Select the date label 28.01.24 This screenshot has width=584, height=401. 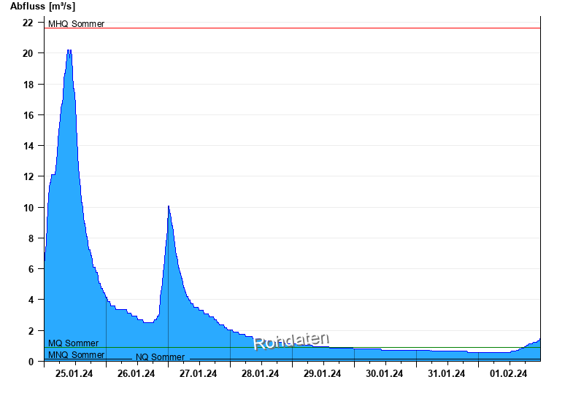point(260,373)
